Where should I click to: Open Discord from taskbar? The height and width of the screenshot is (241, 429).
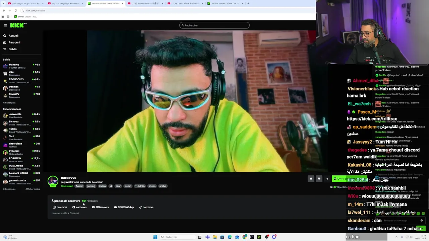point(274,237)
